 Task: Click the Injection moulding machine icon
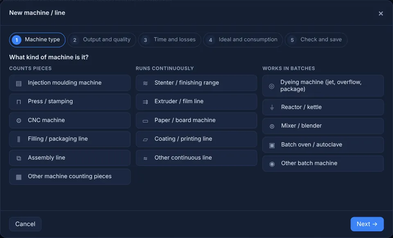pyautogui.click(x=18, y=83)
